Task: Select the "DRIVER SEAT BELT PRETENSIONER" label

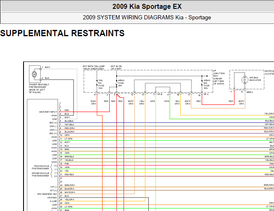Action: tap(39, 88)
